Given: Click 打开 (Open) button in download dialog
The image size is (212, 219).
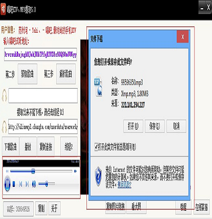Looking at the screenshot, I should [x=133, y=126].
